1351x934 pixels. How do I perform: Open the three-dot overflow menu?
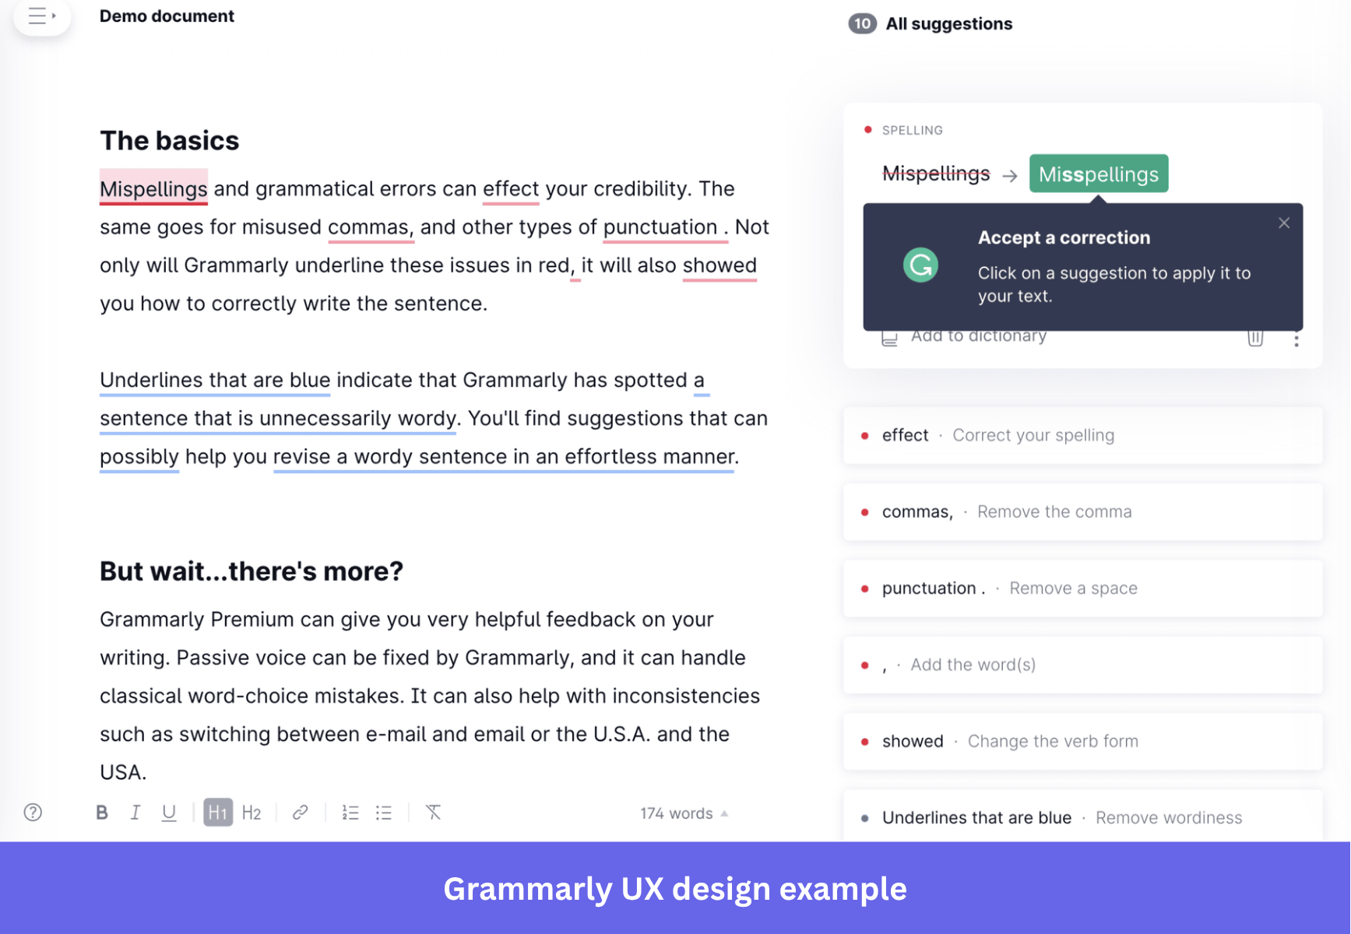[x=1297, y=339]
